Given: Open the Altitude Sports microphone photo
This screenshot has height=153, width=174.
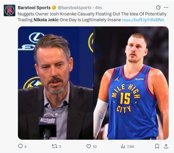Looking at the screenshot, I should point(55,83).
